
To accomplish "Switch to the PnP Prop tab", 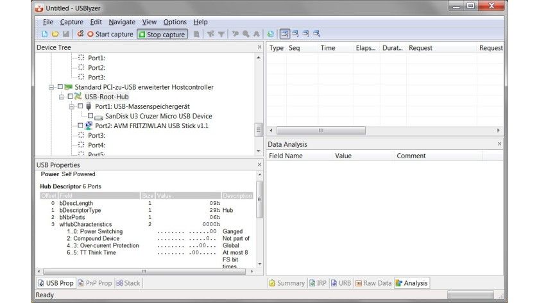I will click(95, 283).
